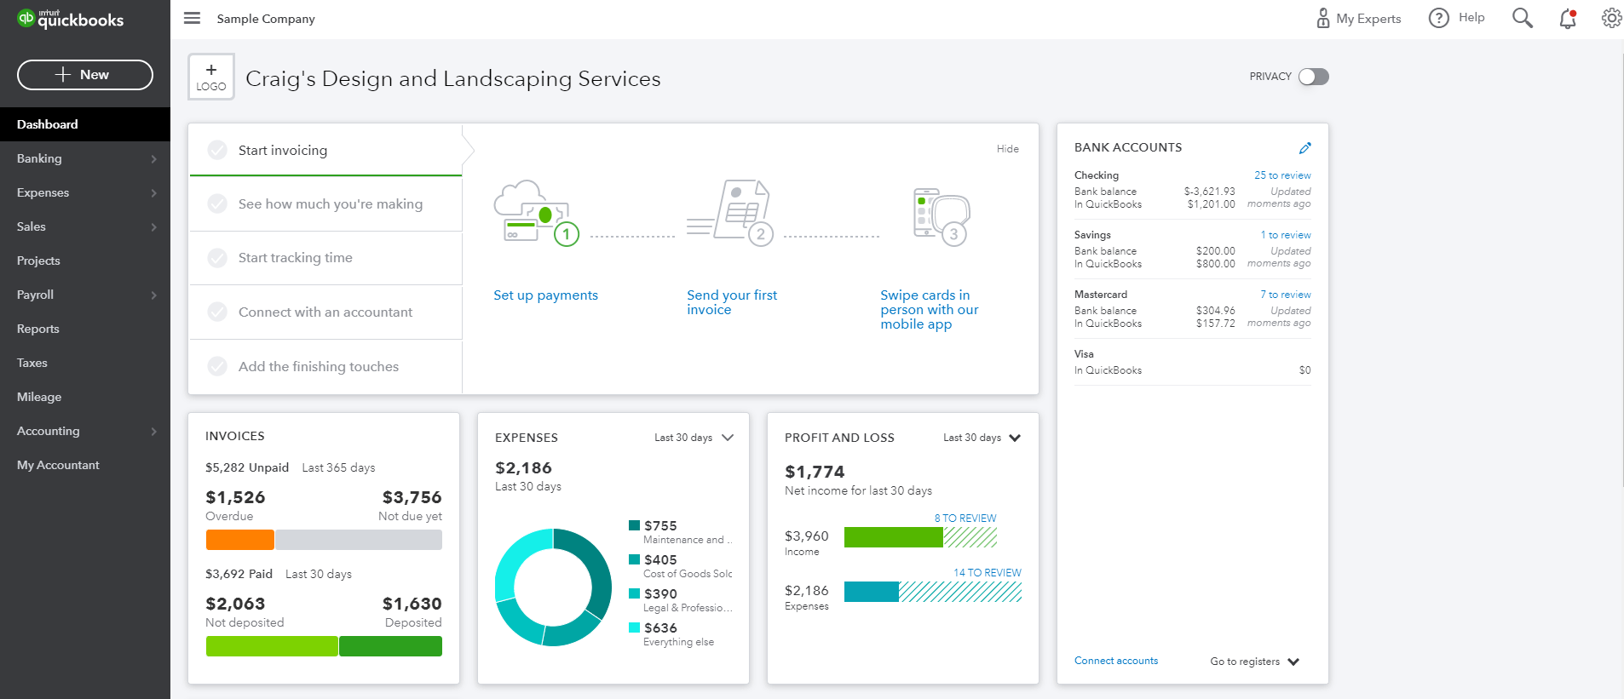This screenshot has height=699, width=1624.
Task: Expand the Accounting sidebar submenu arrow
Action: pos(153,432)
